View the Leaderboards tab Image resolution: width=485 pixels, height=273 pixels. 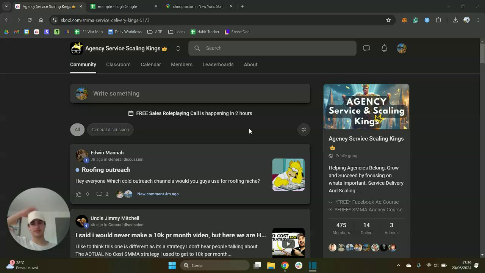[218, 64]
